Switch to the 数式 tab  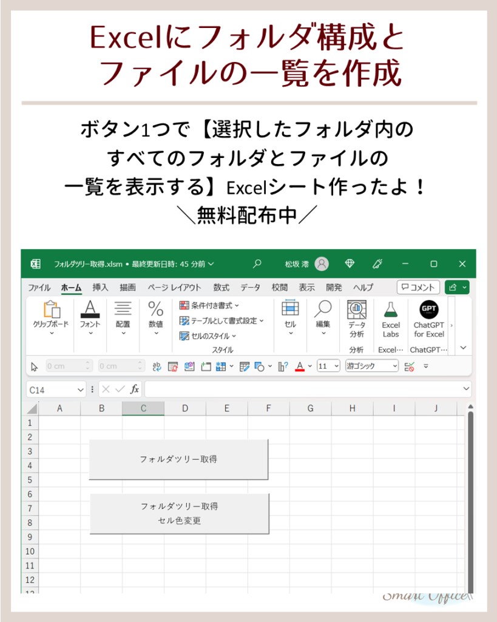[221, 287]
